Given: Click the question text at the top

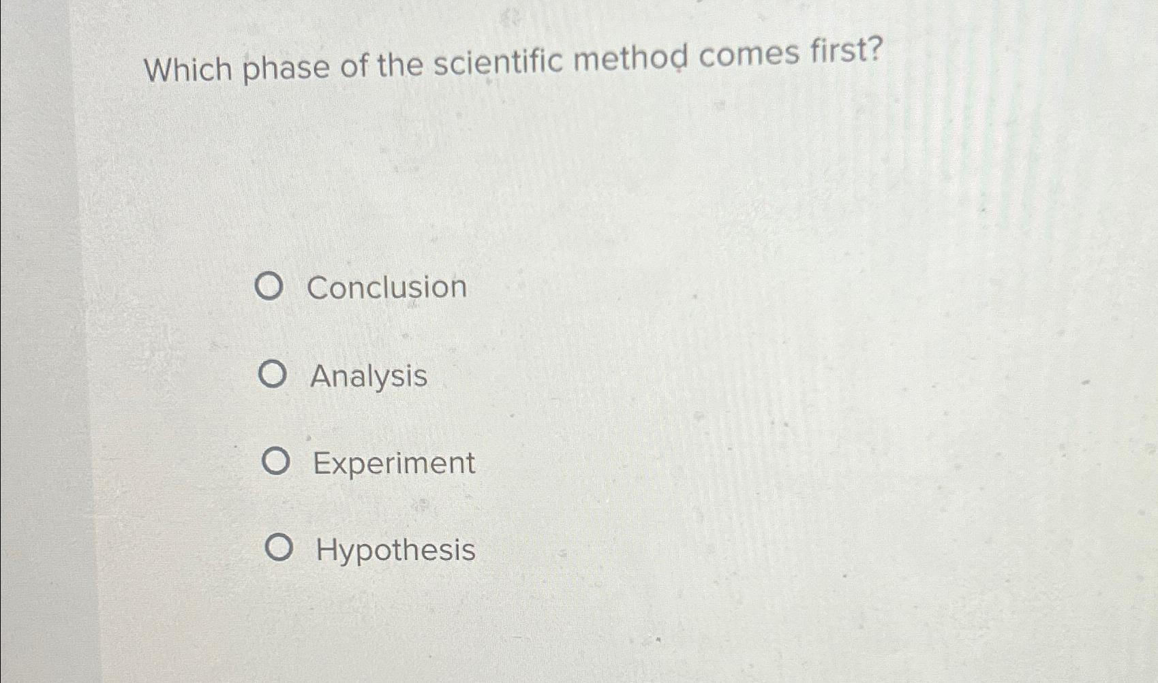Looking at the screenshot, I should (x=511, y=63).
